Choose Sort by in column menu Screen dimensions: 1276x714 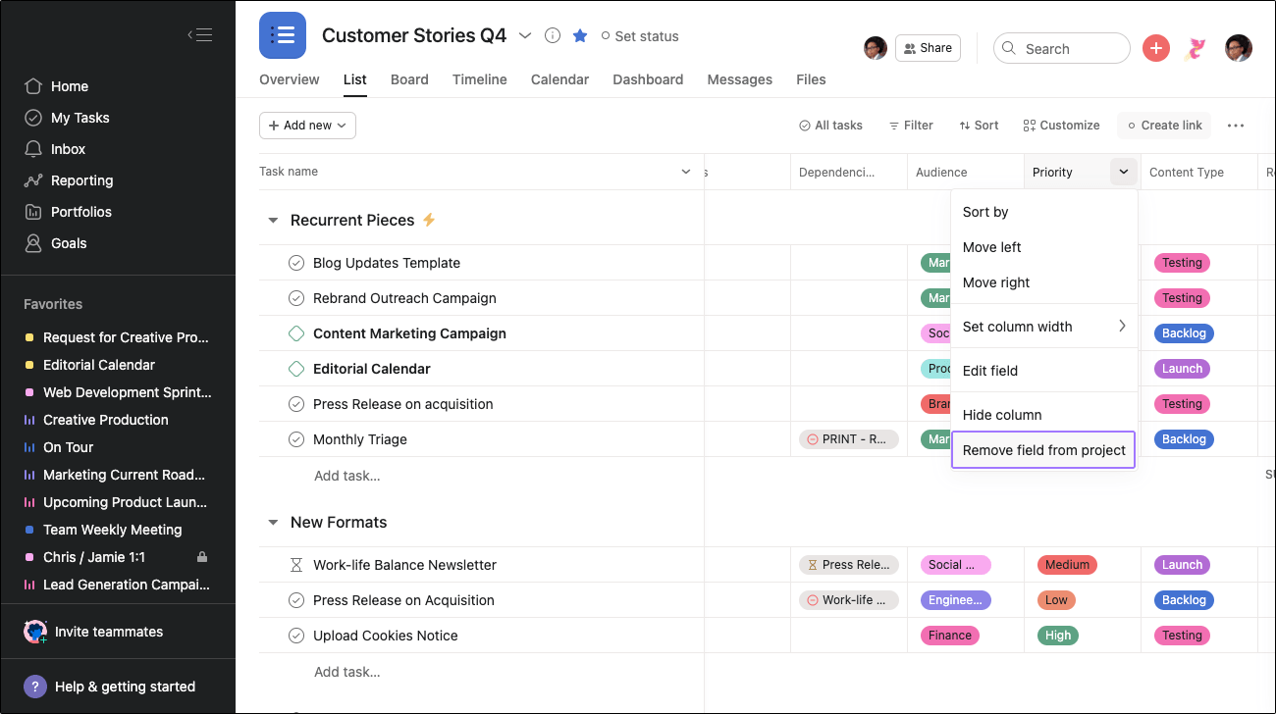point(1044,212)
